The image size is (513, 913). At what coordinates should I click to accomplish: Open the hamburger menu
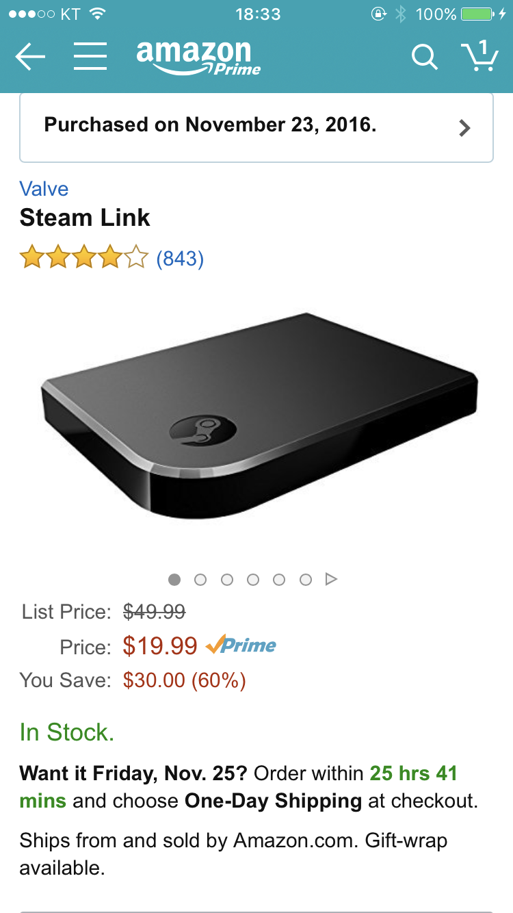point(90,57)
